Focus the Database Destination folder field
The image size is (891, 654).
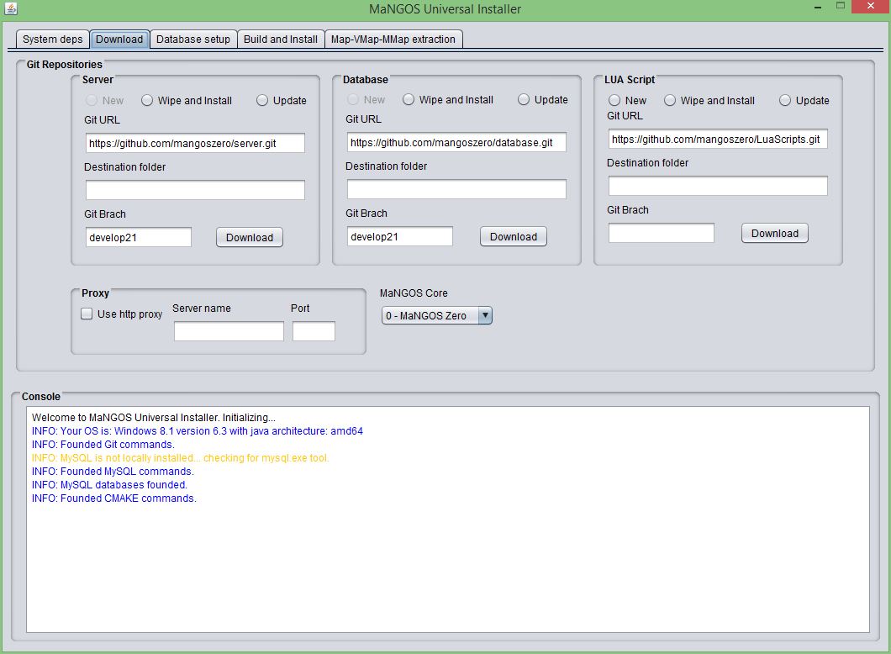pyautogui.click(x=456, y=189)
